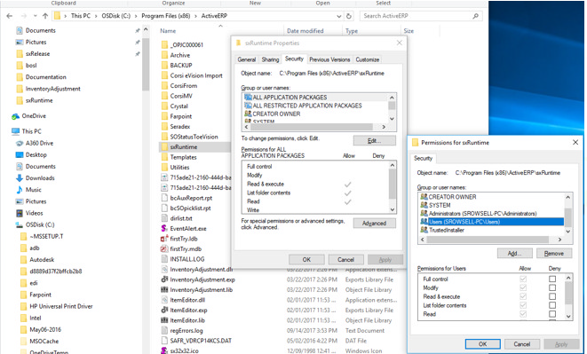Select the EventAlert.exe file icon

(x=164, y=228)
